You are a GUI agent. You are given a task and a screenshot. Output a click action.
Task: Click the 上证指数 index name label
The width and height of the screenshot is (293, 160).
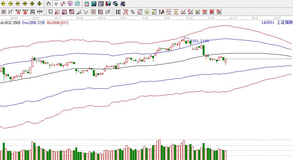[x=285, y=22]
